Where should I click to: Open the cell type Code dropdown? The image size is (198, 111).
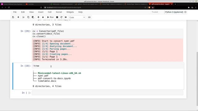pyautogui.click(x=77, y=17)
